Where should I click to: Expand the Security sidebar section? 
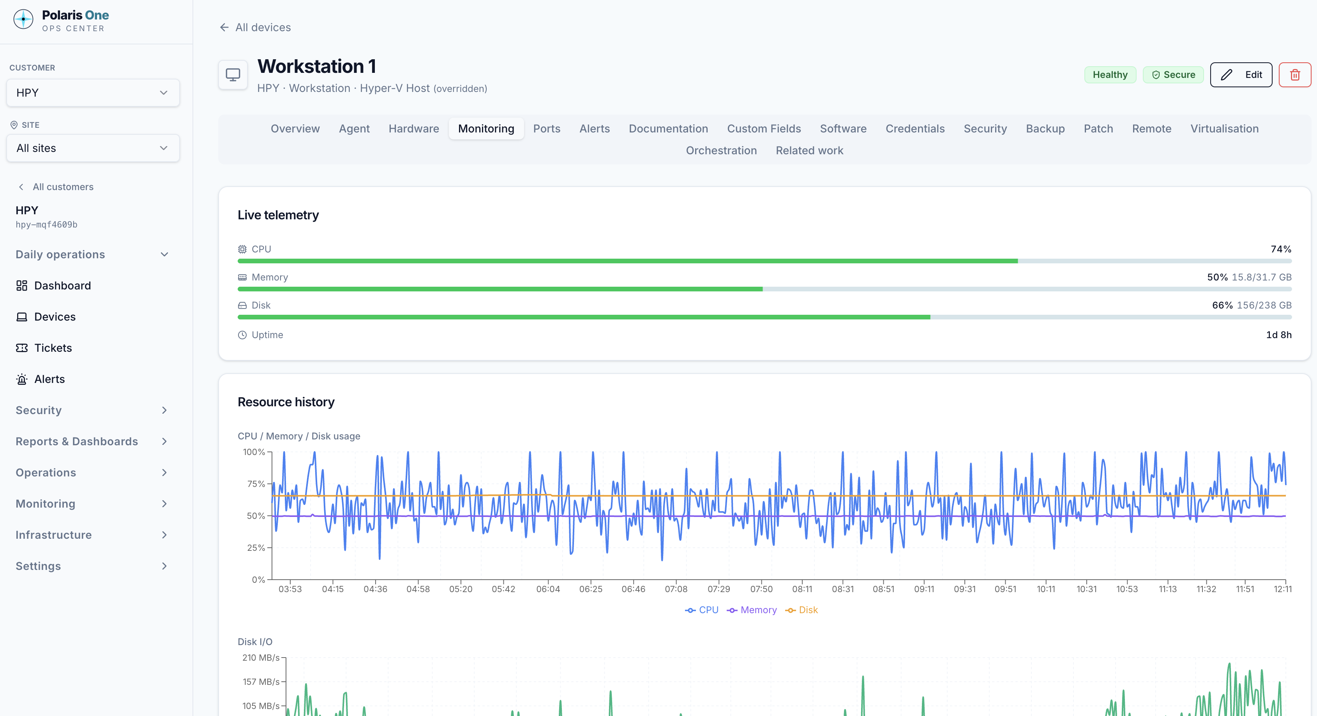pyautogui.click(x=93, y=410)
